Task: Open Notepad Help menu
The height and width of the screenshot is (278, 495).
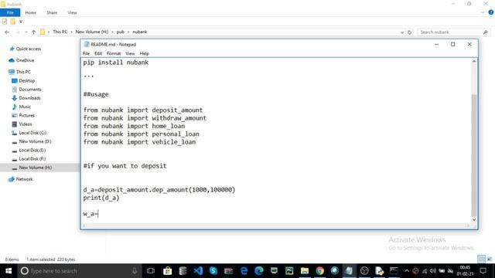Action: (145, 53)
